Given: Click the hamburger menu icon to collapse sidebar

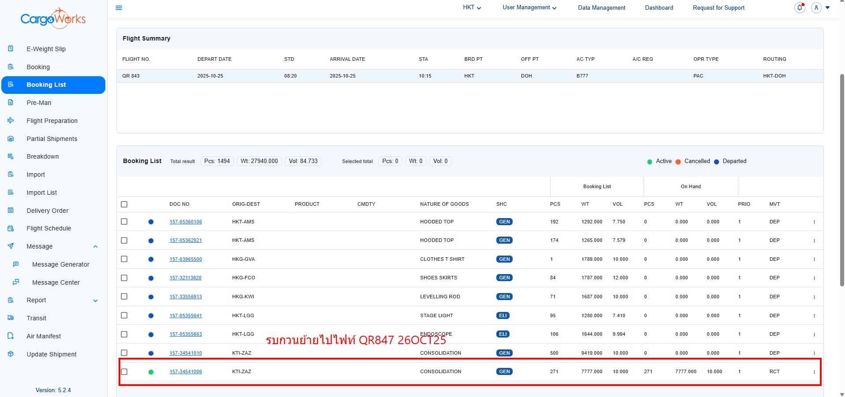Looking at the screenshot, I should [119, 7].
